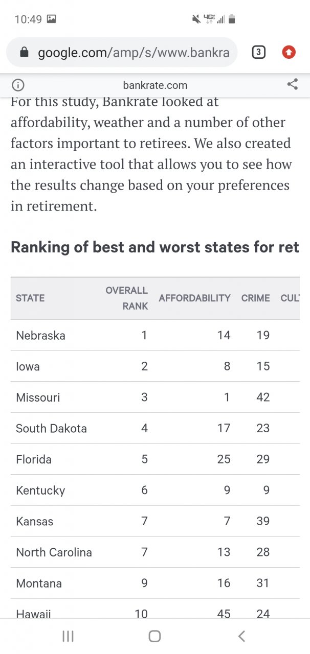This screenshot has height=654, width=310.
Task: Tap the URL address field
Action: tap(133, 52)
